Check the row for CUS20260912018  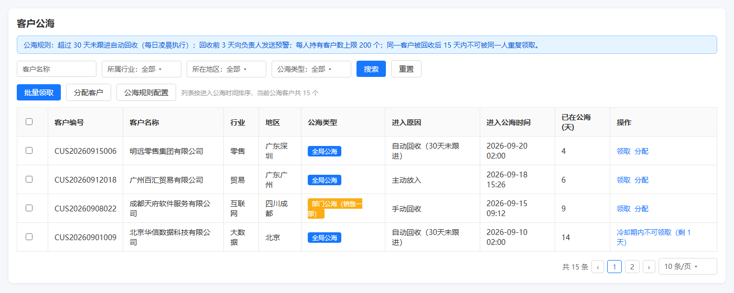tap(29, 179)
